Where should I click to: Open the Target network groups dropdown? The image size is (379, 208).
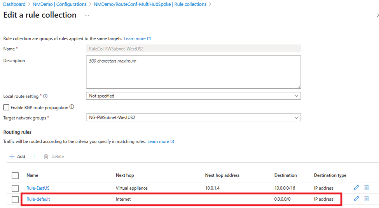pyautogui.click(x=193, y=117)
